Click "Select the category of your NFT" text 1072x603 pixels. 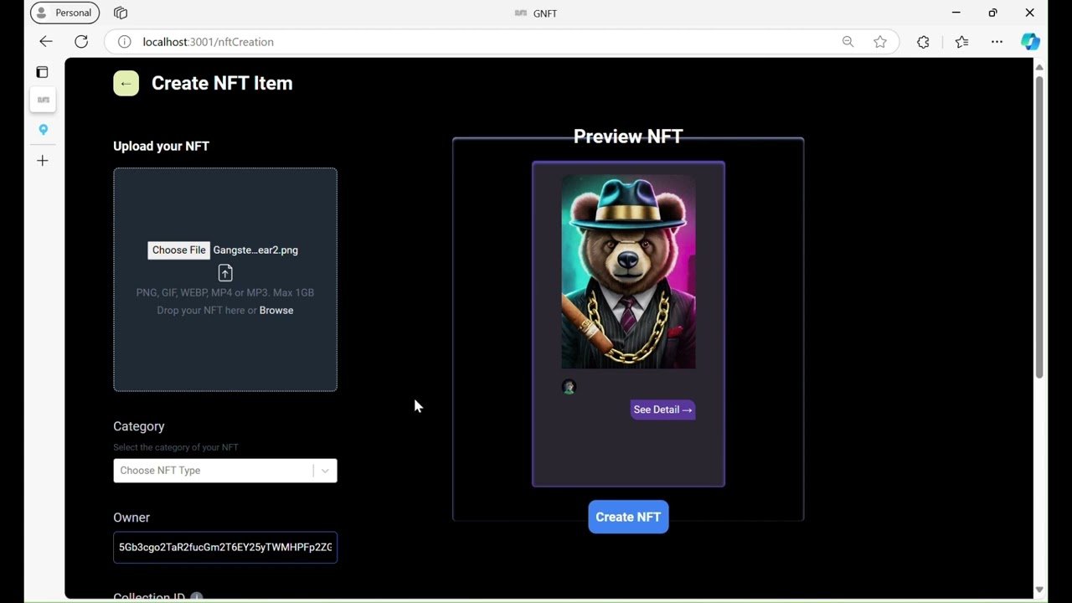176,447
